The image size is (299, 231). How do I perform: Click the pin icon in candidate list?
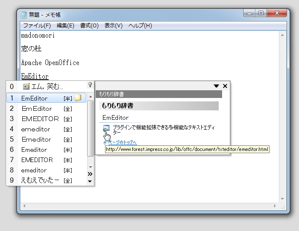tap(90, 85)
